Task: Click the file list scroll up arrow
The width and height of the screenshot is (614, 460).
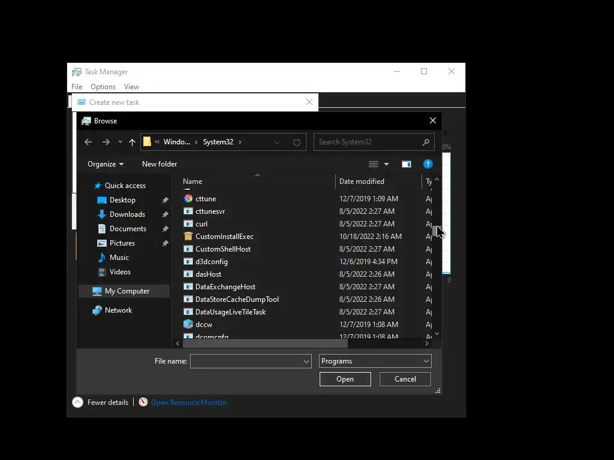Action: point(437,180)
